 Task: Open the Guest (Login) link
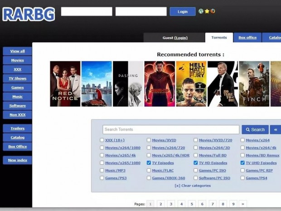[x=175, y=38]
